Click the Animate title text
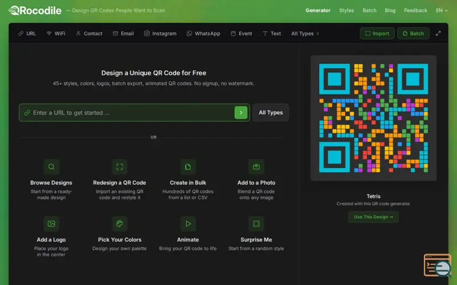Screen dimensions: 457x285 [188, 239]
